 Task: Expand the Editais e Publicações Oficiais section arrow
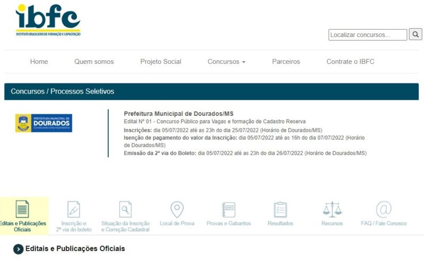[x=19, y=249]
